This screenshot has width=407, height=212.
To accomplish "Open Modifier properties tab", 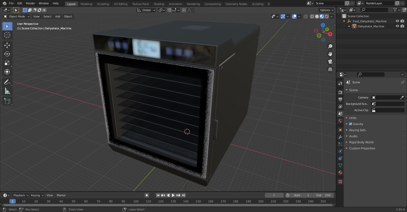I will click(340, 137).
